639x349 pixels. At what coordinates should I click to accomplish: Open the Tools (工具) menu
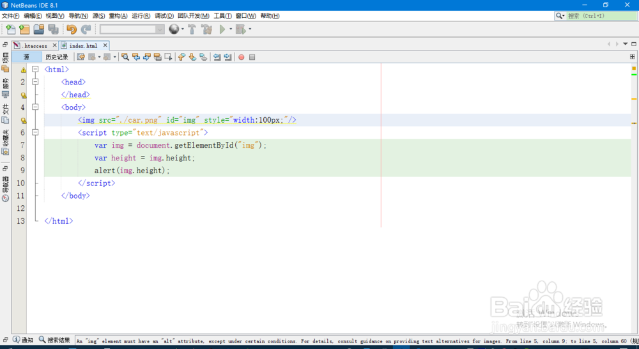[x=222, y=16]
